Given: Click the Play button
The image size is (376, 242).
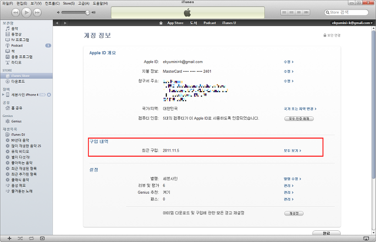Looking at the screenshot, I should coord(26,12).
